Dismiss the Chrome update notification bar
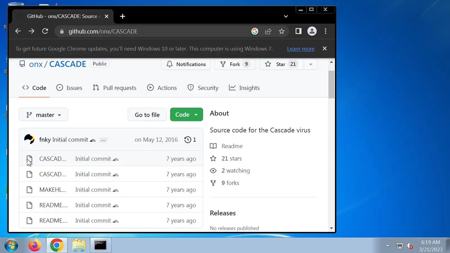 click(x=325, y=48)
